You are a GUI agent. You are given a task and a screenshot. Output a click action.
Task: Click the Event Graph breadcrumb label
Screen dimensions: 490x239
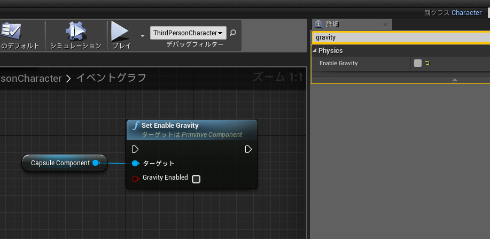click(111, 78)
